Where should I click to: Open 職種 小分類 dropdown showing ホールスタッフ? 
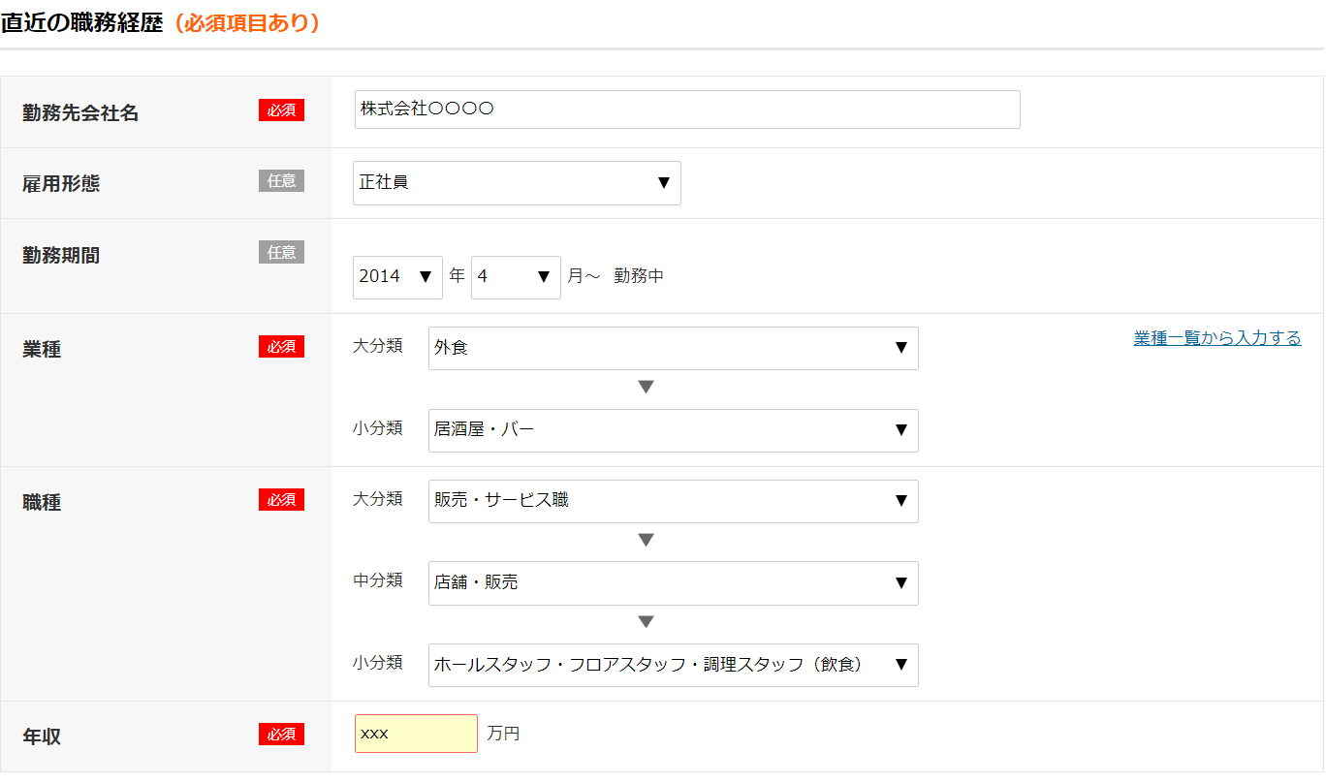tap(673, 665)
